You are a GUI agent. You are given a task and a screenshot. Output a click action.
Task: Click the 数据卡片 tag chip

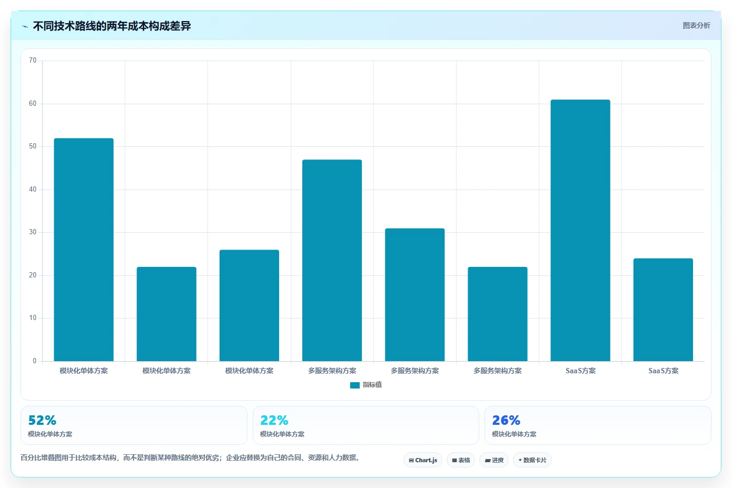[x=532, y=460]
